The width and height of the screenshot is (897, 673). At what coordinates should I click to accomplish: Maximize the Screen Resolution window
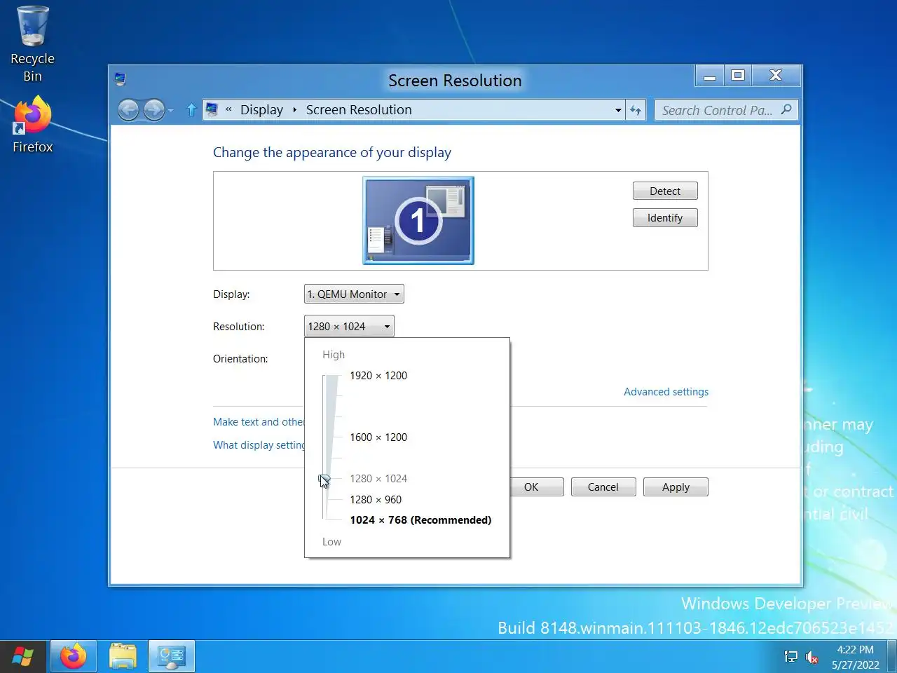(737, 76)
